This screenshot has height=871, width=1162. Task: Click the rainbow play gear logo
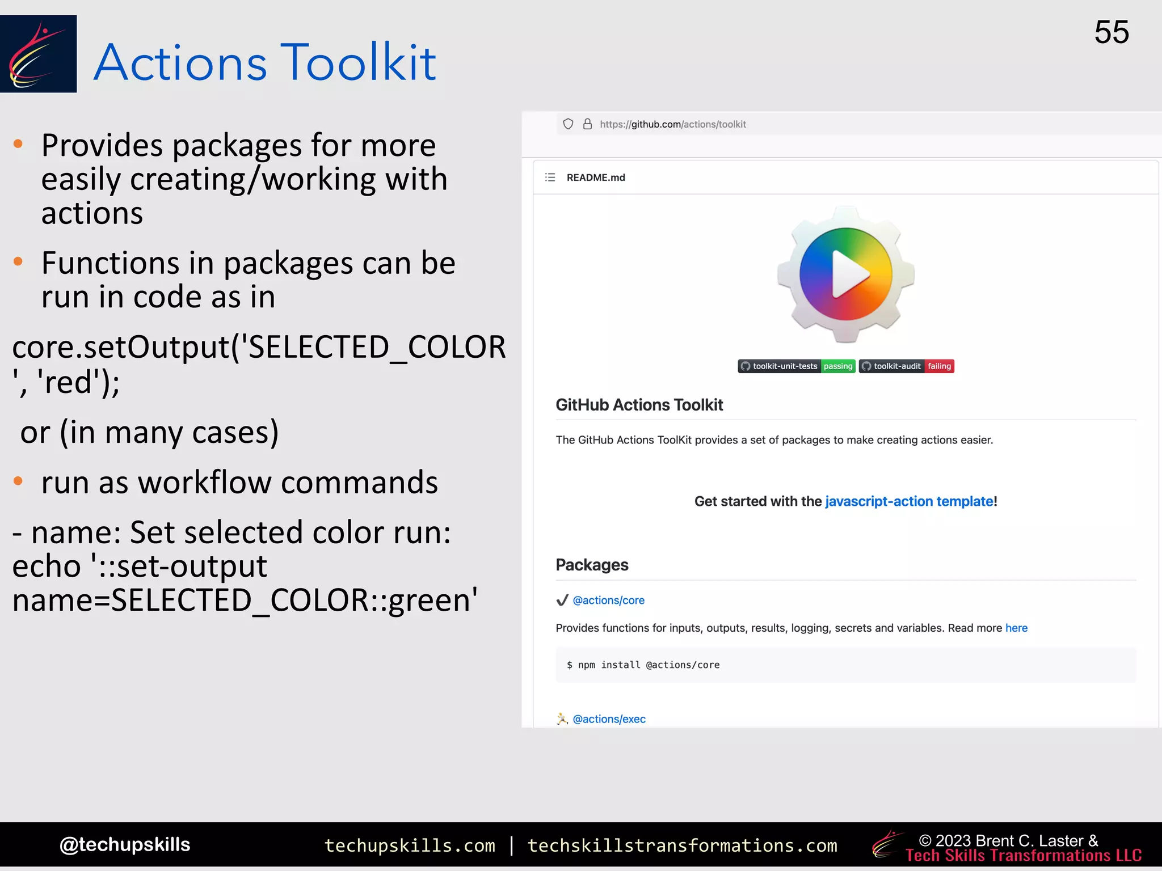[x=845, y=274]
